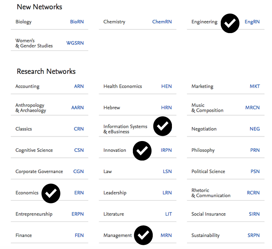Select the Cognitive Science label
Viewport: 272px width, 249px height.
tap(34, 150)
